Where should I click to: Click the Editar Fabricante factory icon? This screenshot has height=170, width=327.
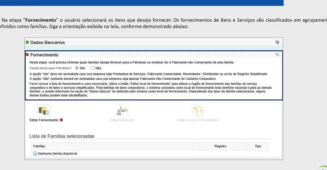122,111
